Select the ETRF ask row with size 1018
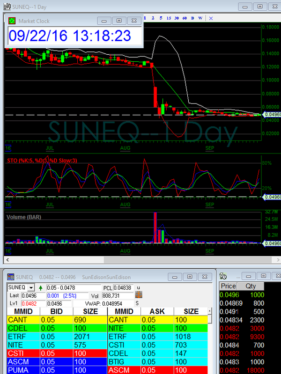The width and height of the screenshot is (281, 374). [x=158, y=337]
